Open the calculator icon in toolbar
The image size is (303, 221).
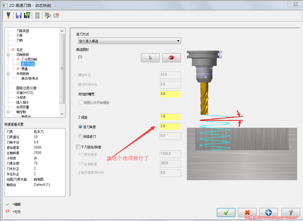pos(37,15)
